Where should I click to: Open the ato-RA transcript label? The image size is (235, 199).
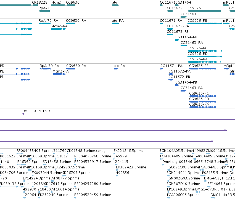[118, 21]
